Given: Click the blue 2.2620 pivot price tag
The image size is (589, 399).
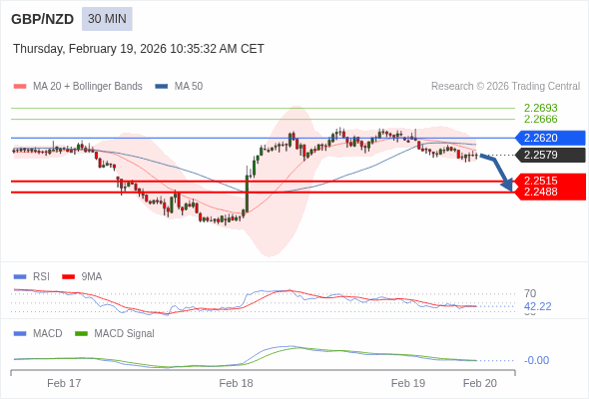Looking at the screenshot, I should pyautogui.click(x=550, y=138).
